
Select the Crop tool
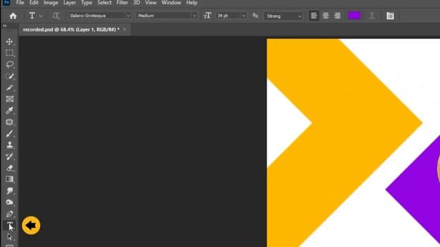(10, 88)
